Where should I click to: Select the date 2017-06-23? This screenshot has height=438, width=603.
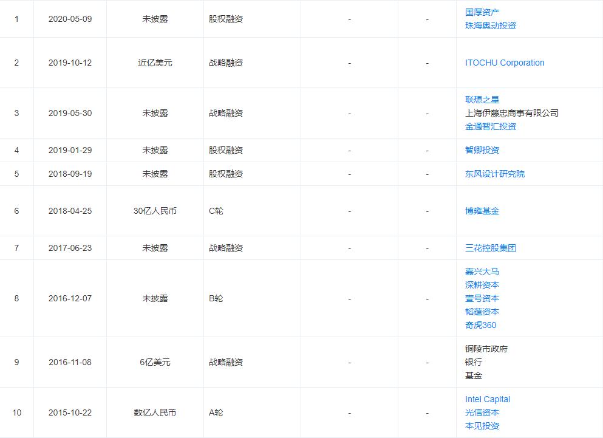[70, 248]
